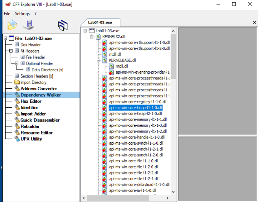The width and height of the screenshot is (258, 202).
Task: Open file using the folder toolbar icon
Action: [x=12, y=25]
